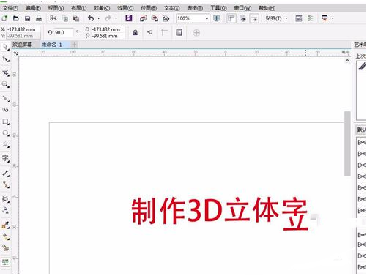Select the Rectangle tool
This screenshot has height=276, width=367.
pos(6,122)
